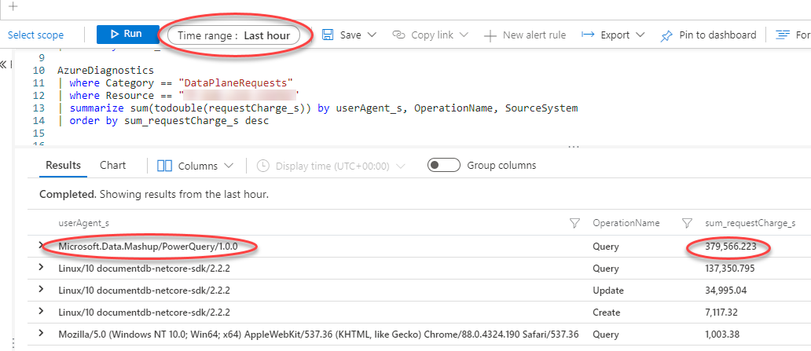Switch to the Chart tab
The height and width of the screenshot is (351, 811).
112,166
